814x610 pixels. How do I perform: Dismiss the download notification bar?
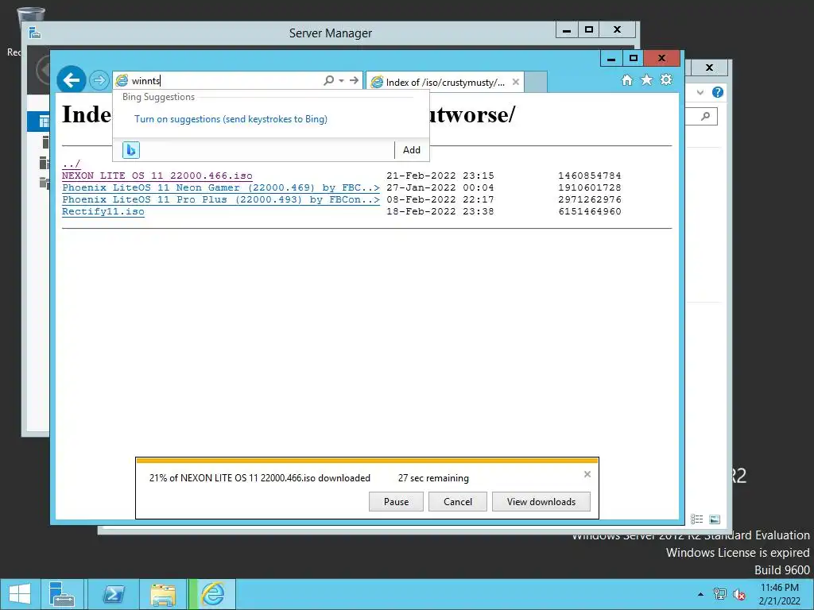click(x=587, y=474)
